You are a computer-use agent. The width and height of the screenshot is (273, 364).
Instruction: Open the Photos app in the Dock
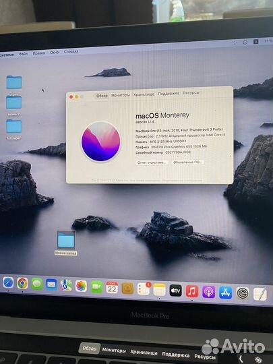tap(81, 286)
